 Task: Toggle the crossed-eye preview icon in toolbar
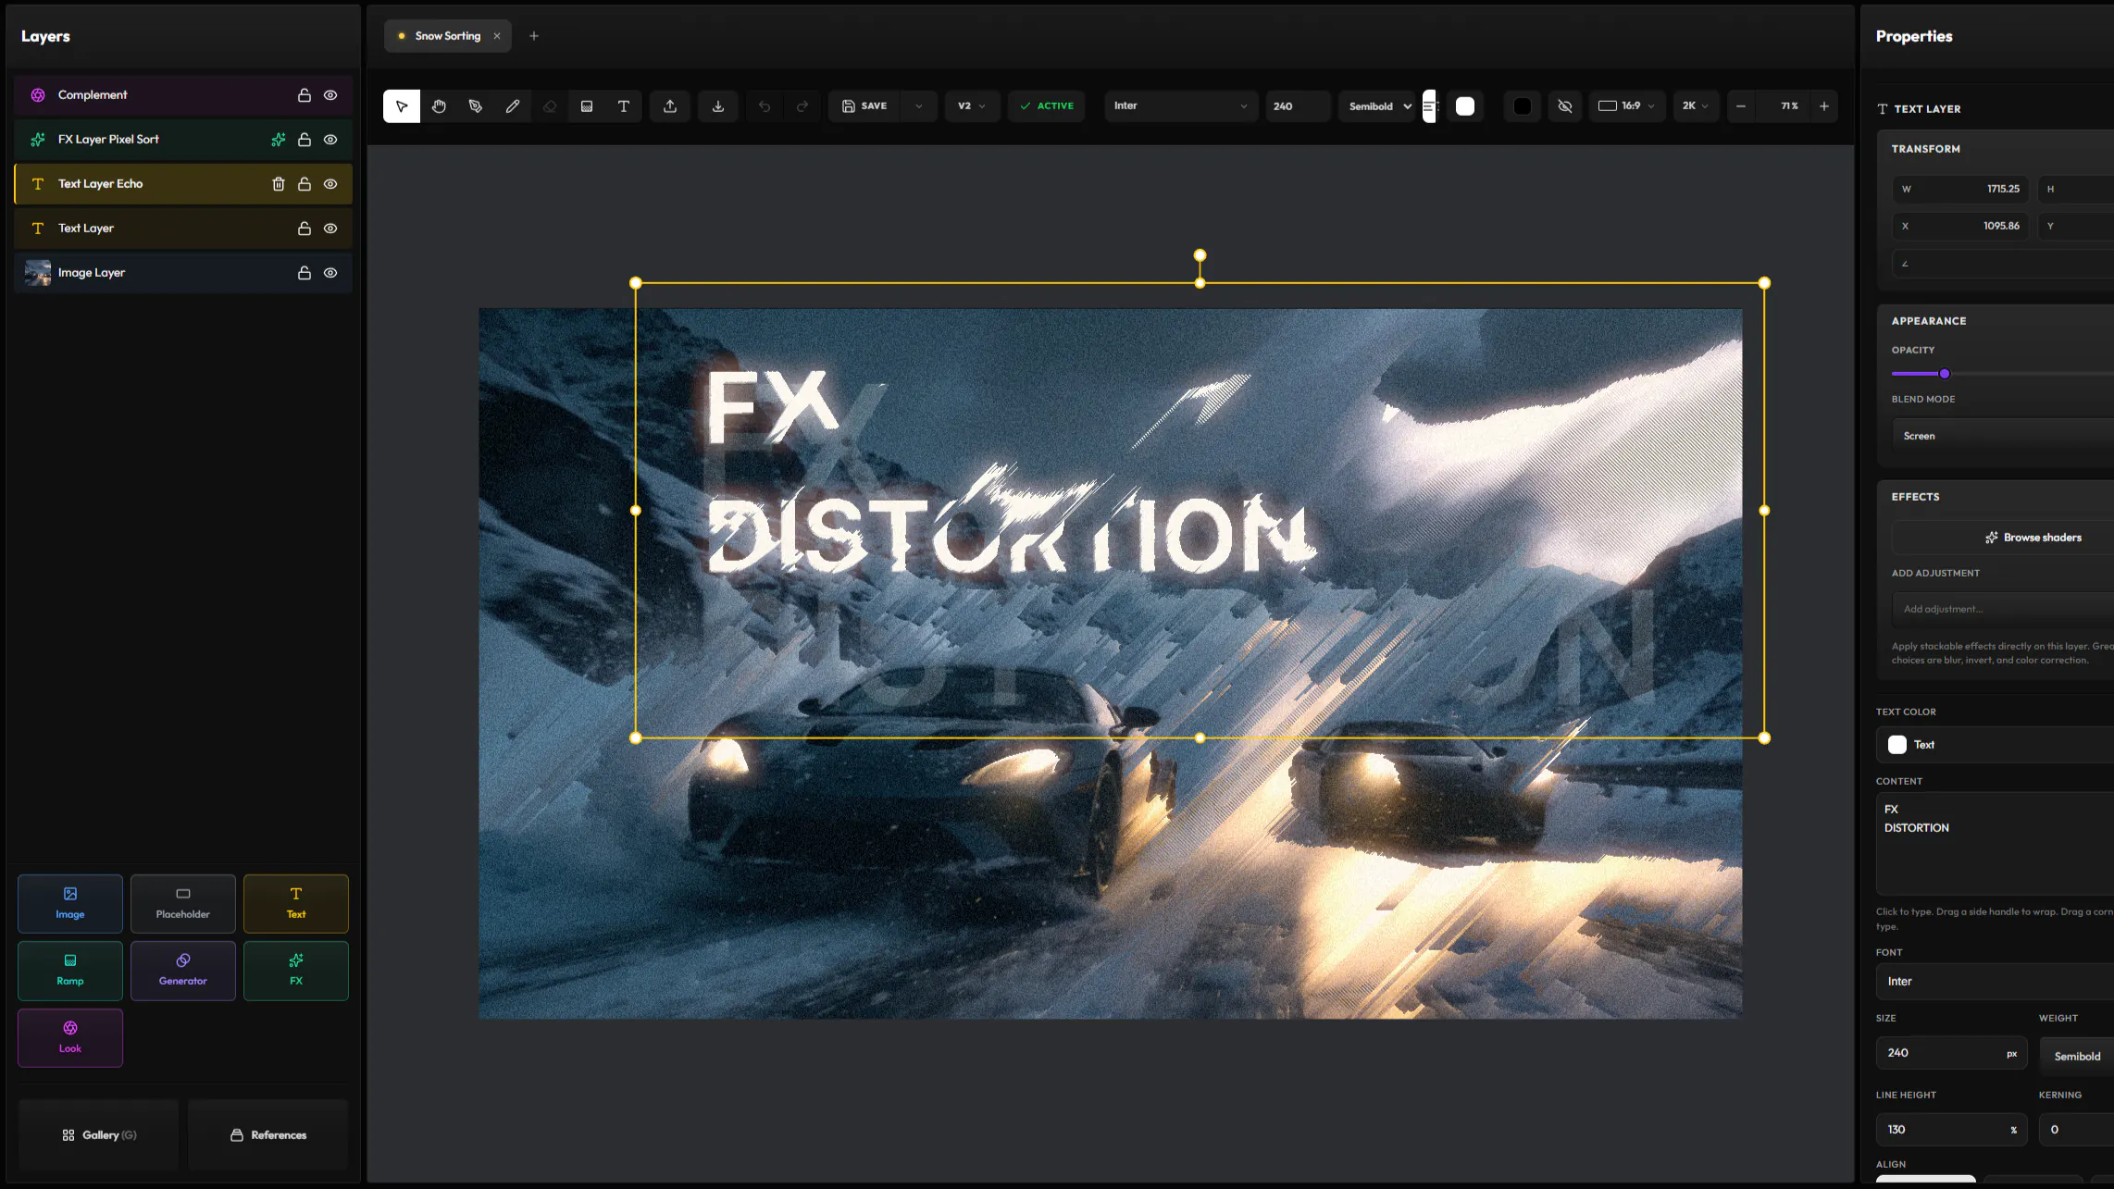1565,106
